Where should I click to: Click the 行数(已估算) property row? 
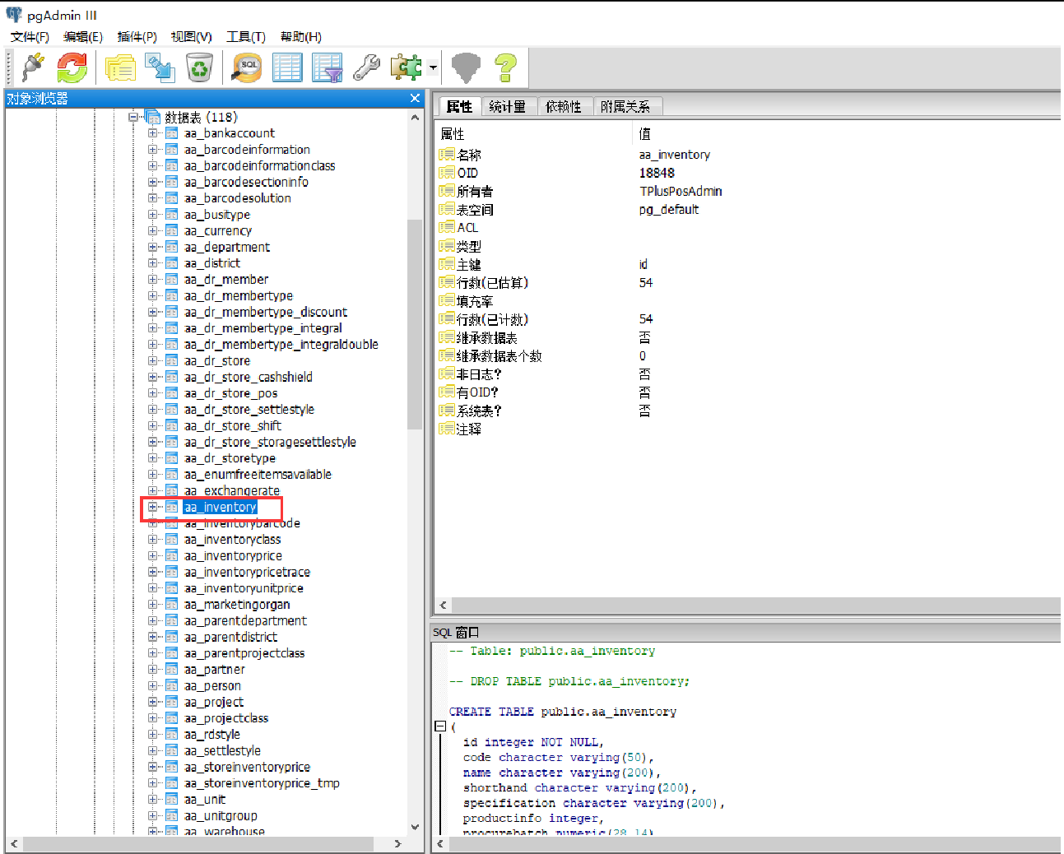[749, 282]
